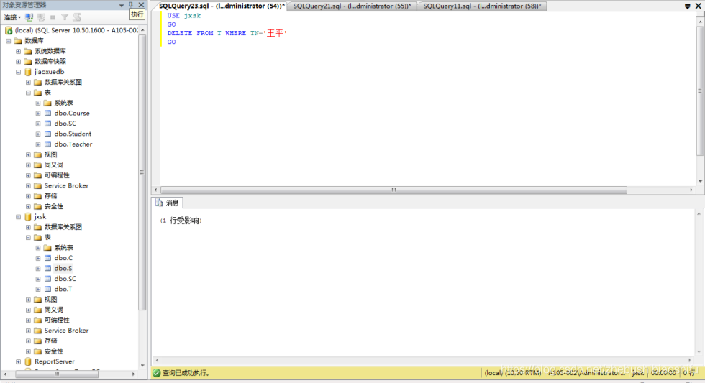Close the 对象资源管理器 panel
705x383 pixels.
pyautogui.click(x=141, y=5)
